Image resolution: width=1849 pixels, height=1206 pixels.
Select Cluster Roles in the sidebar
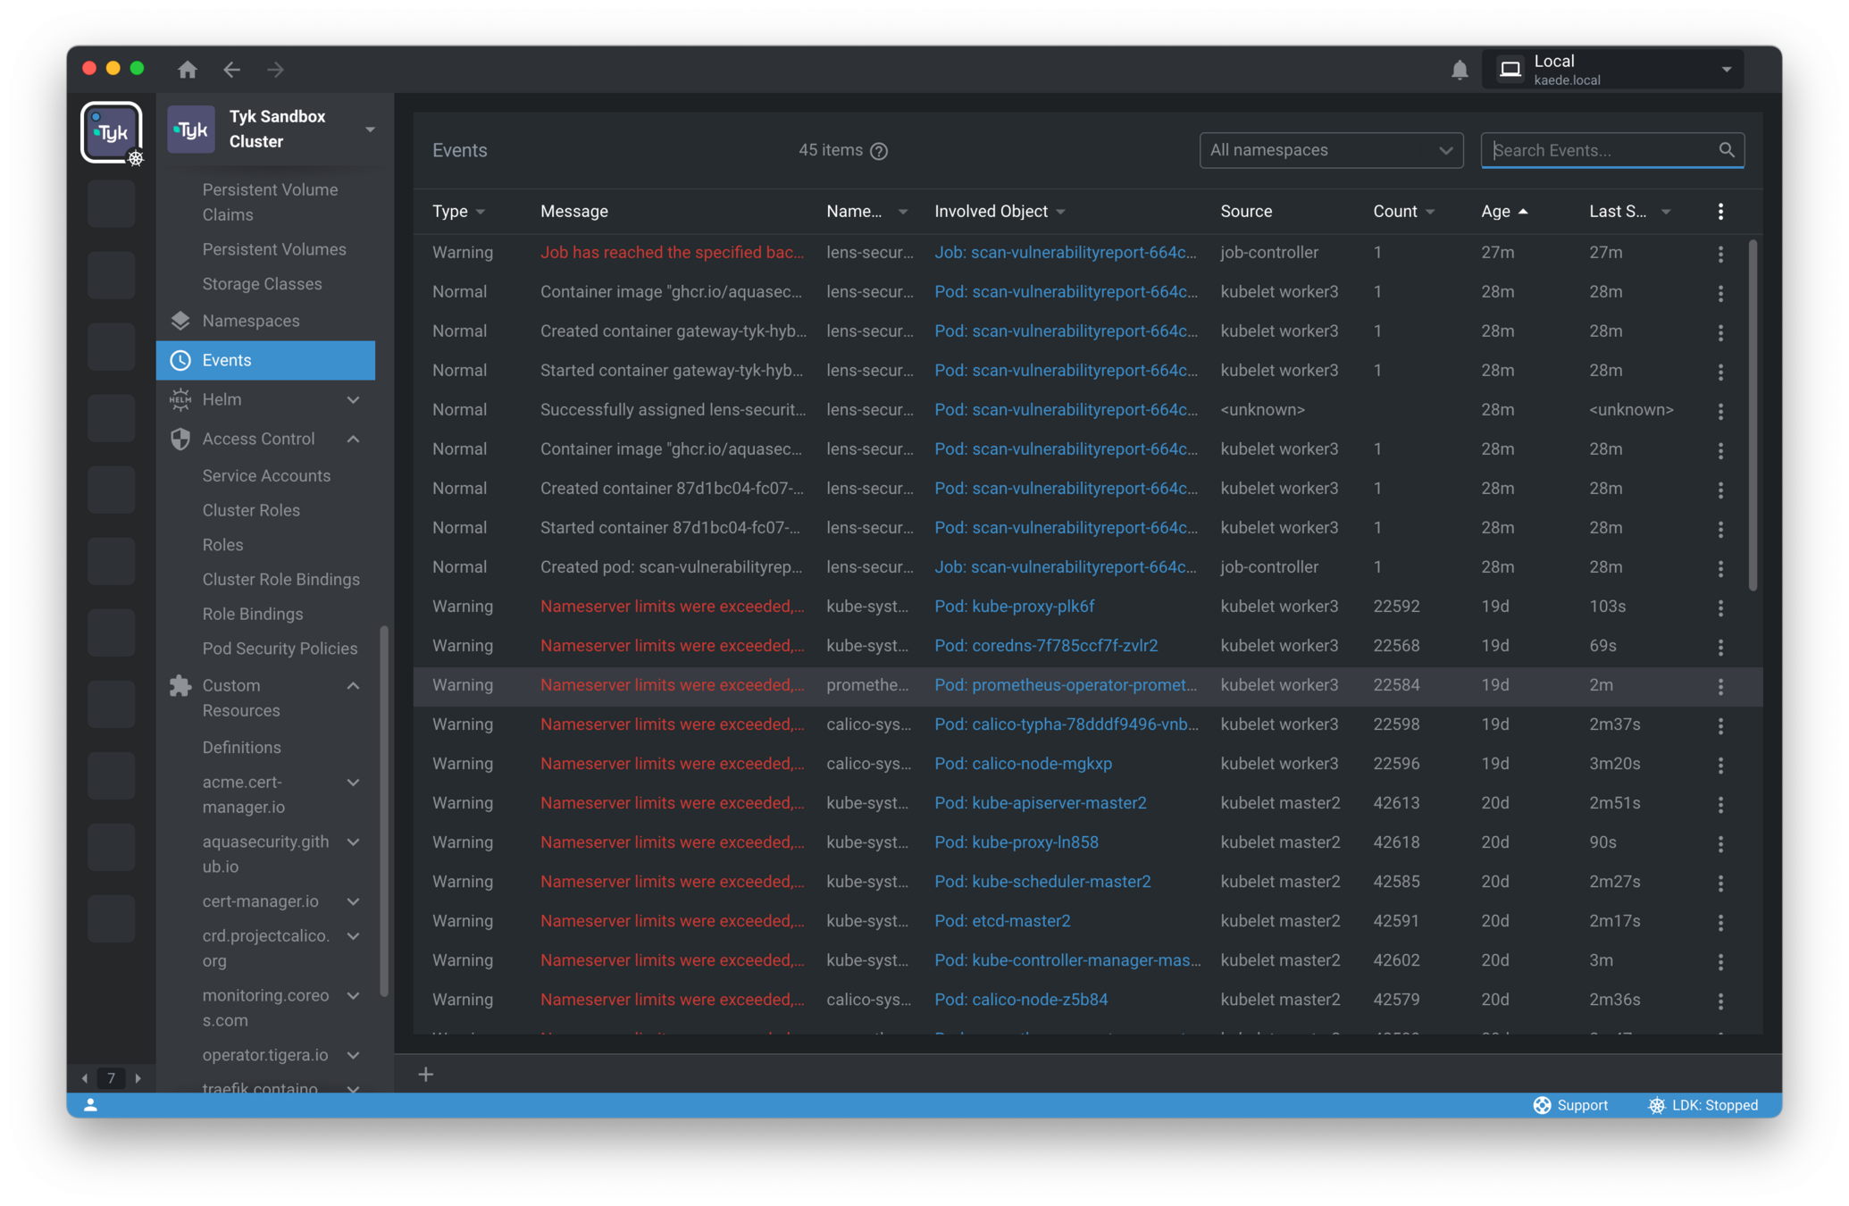(x=251, y=510)
